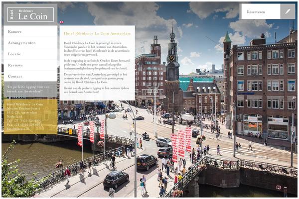299x199 pixels.
Task: Click the heading Hotel Résidence Le Coin Amsterdam
Action: click(97, 34)
